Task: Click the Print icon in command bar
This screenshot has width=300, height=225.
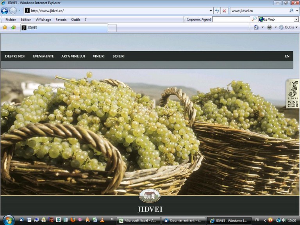Action: (270, 27)
